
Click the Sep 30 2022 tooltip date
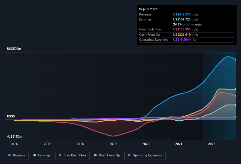(x=148, y=9)
